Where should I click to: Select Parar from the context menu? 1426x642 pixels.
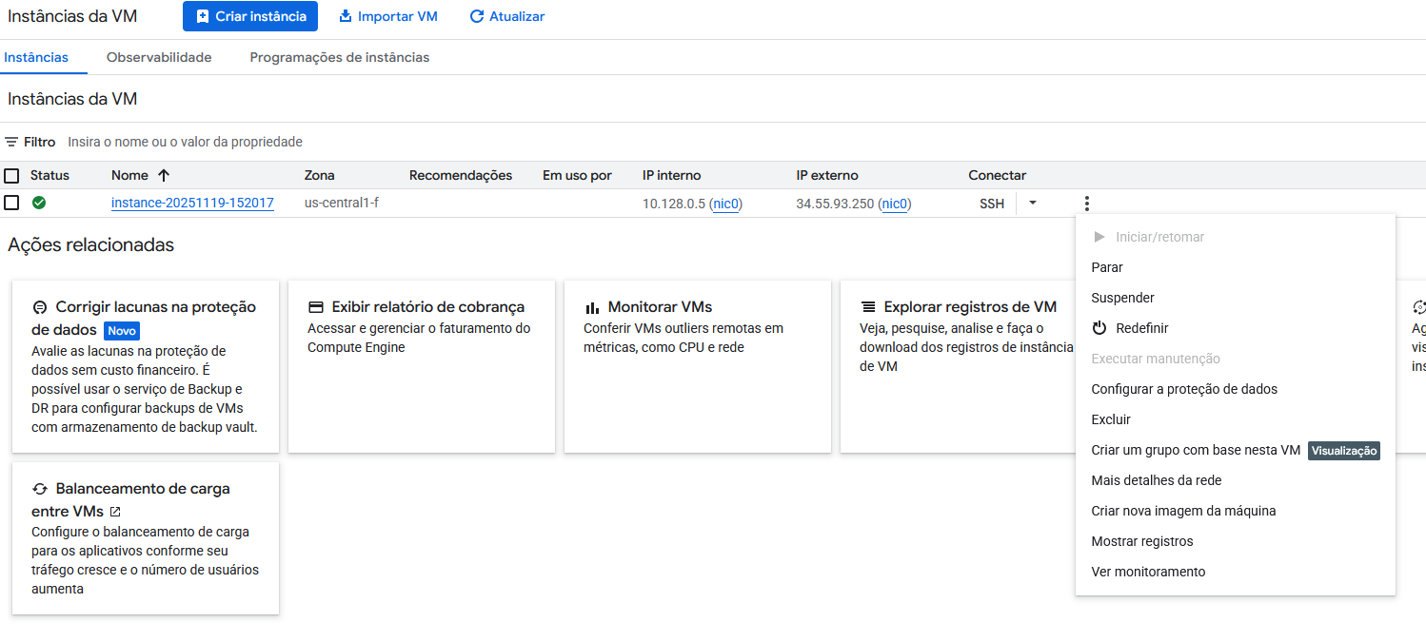pos(1107,267)
